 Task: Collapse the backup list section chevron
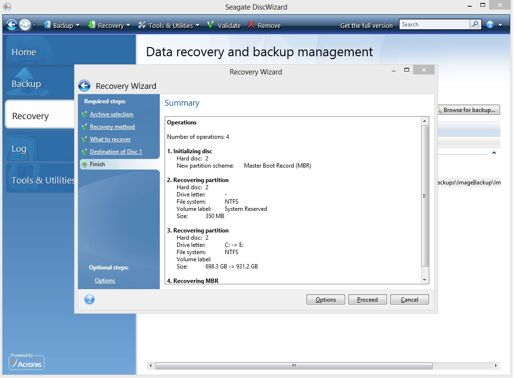(493, 153)
